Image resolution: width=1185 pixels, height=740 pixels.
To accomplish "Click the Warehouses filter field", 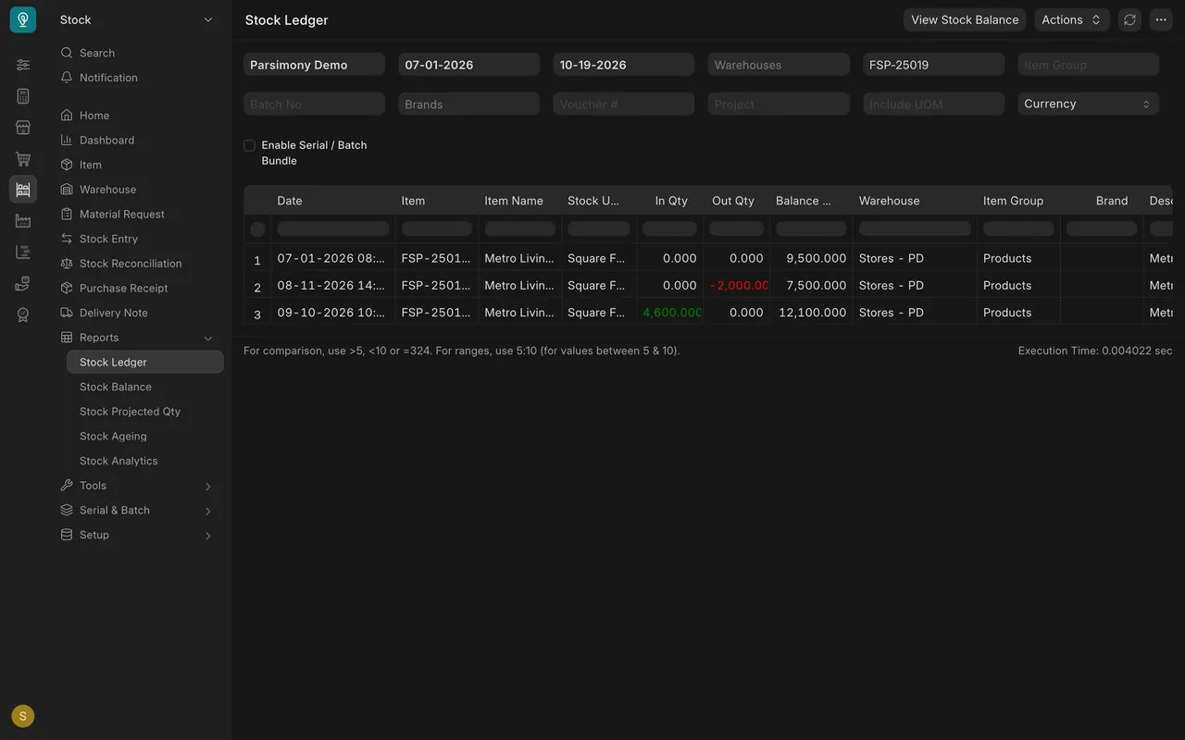I will 779,65.
